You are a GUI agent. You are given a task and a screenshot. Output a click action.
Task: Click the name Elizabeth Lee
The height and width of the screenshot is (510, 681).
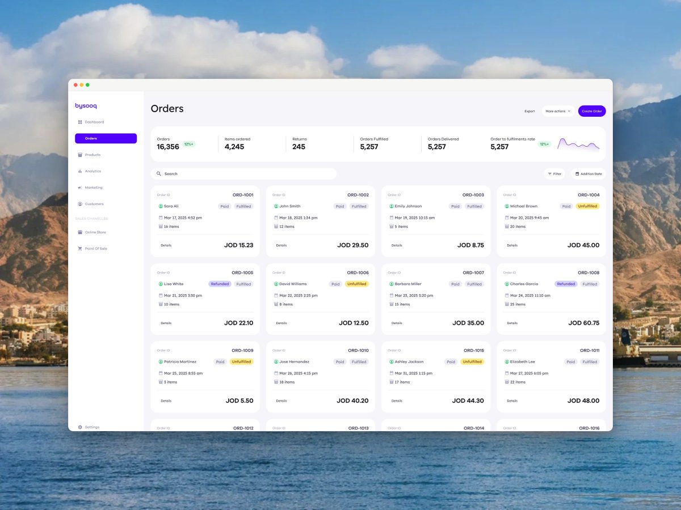point(523,362)
